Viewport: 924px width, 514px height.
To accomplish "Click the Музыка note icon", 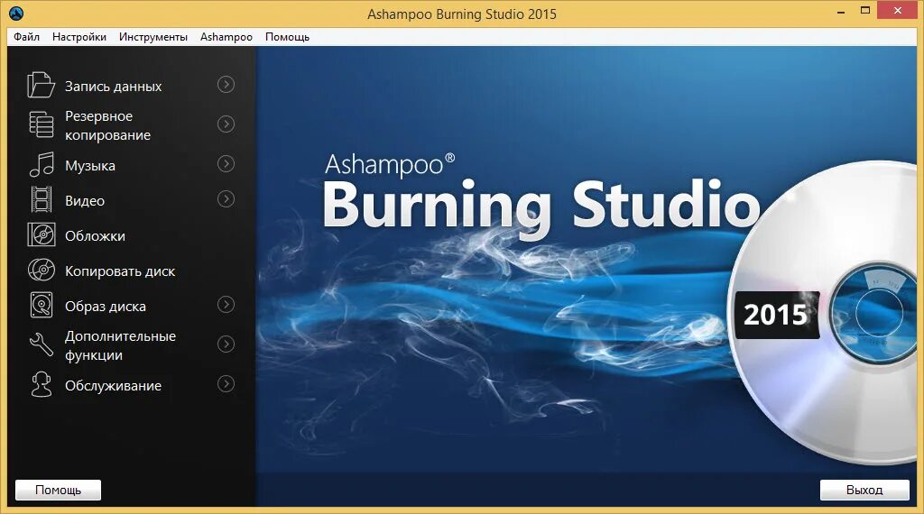I will pos(42,164).
